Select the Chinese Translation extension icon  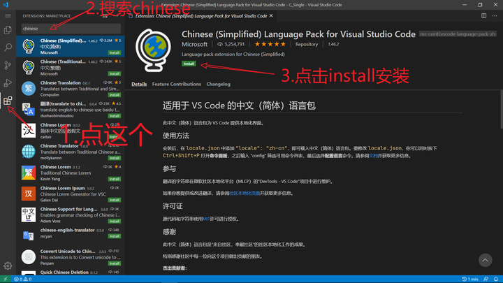[29, 88]
